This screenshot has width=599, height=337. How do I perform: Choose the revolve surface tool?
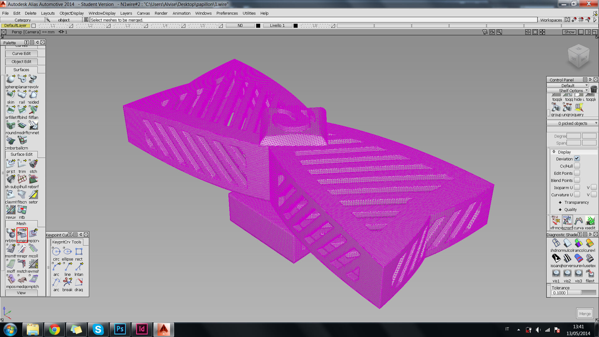[x=33, y=79]
